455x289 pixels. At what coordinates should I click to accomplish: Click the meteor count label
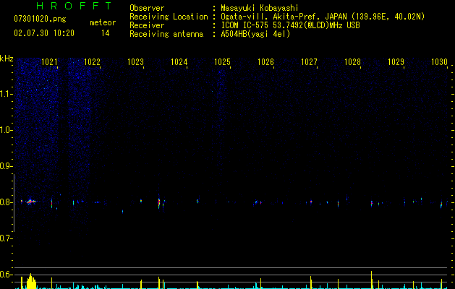tap(103, 22)
